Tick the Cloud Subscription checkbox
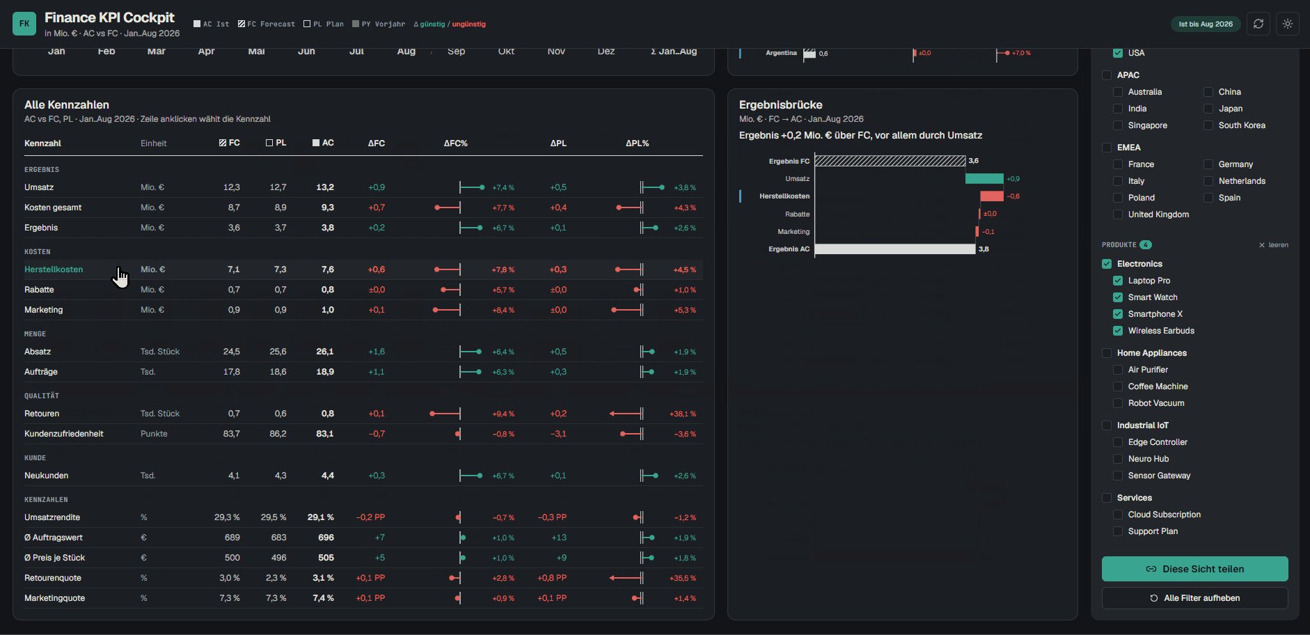1310x635 pixels. (x=1118, y=515)
